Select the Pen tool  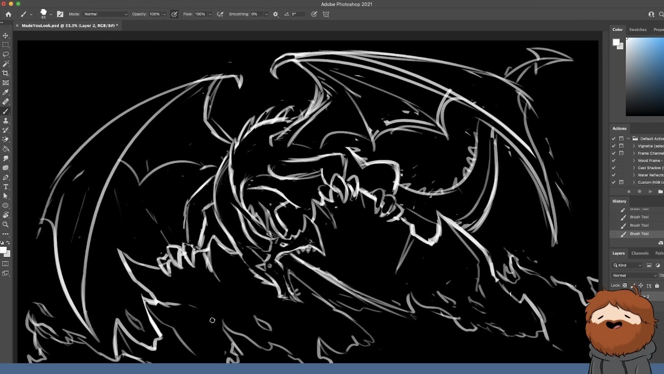(5, 178)
